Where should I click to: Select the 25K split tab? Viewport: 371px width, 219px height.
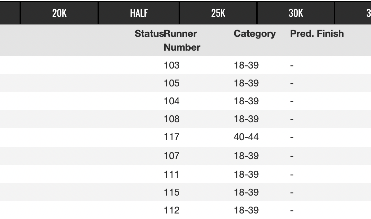point(218,13)
